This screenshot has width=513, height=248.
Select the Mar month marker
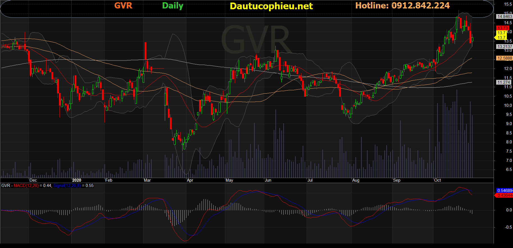click(x=147, y=180)
